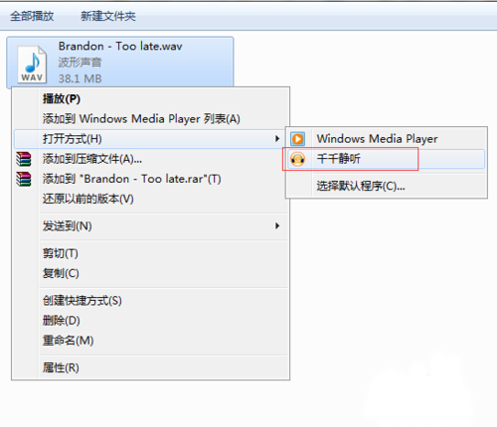Click WinRAR icon beside 添加到 "Brandon - Too late.rar"
Image resolution: width=497 pixels, height=427 pixels.
pyautogui.click(x=24, y=179)
